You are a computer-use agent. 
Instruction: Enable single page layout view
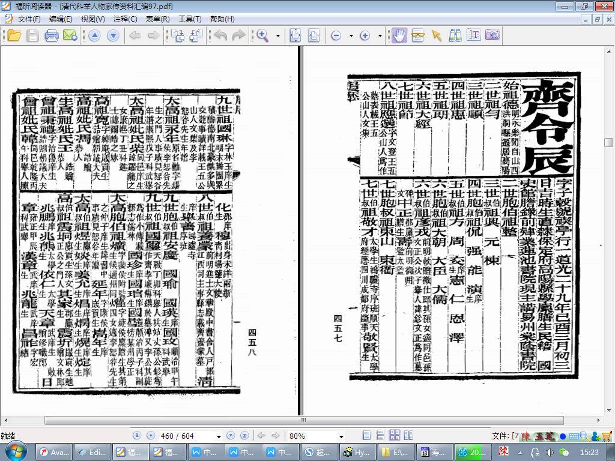(x=366, y=436)
